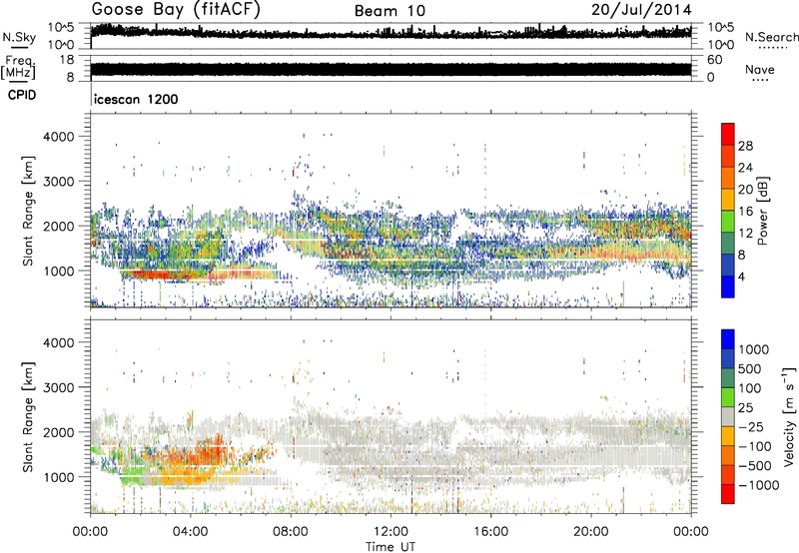Screen dimensions: 799x553
Task: Select the "Nave" label beside the frequency panel
Action: click(x=759, y=69)
